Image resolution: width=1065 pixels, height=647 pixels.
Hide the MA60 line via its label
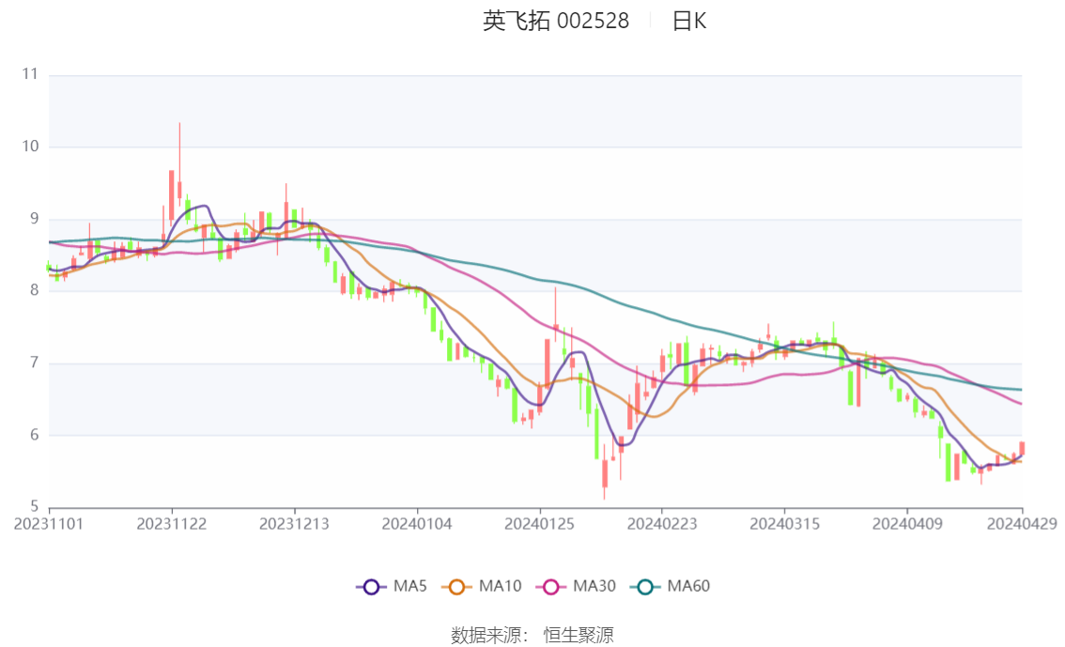(x=688, y=586)
